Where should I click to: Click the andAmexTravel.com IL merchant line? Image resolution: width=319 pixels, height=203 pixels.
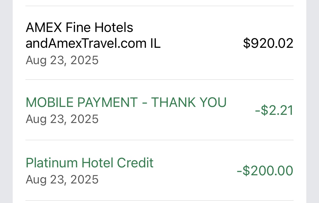point(93,44)
